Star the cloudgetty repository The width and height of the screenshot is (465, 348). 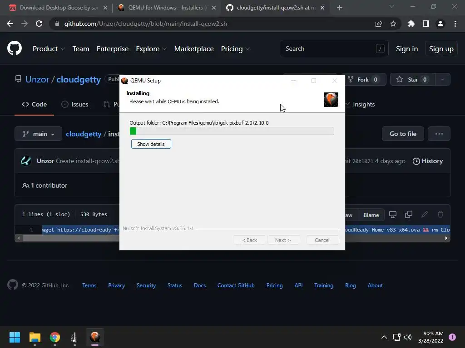(x=413, y=79)
